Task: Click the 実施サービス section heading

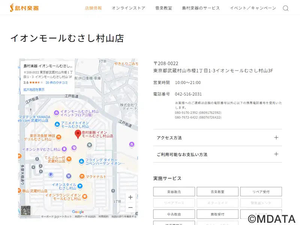Action: 167,178
